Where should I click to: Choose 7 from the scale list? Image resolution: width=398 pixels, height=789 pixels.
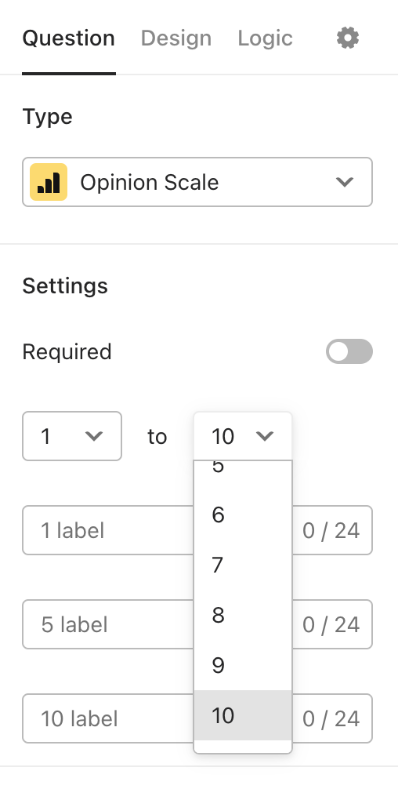pyautogui.click(x=243, y=565)
